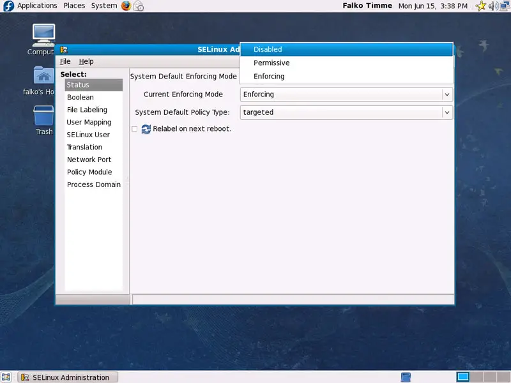Launch Firefox from the top panel
The image size is (511, 383).
pos(126,6)
